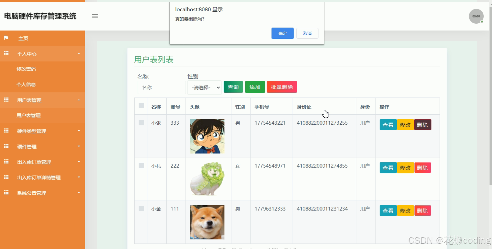Click 小金's dog profile photo thumbnail
The image size is (492, 249).
(208, 222)
